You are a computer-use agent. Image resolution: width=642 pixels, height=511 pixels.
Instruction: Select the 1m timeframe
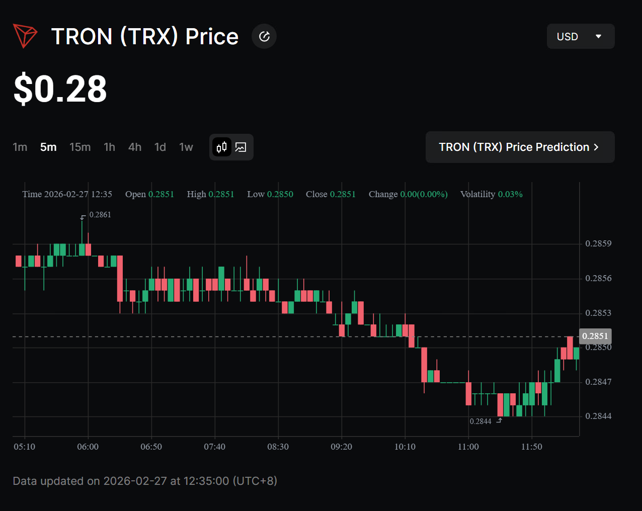tap(20, 147)
